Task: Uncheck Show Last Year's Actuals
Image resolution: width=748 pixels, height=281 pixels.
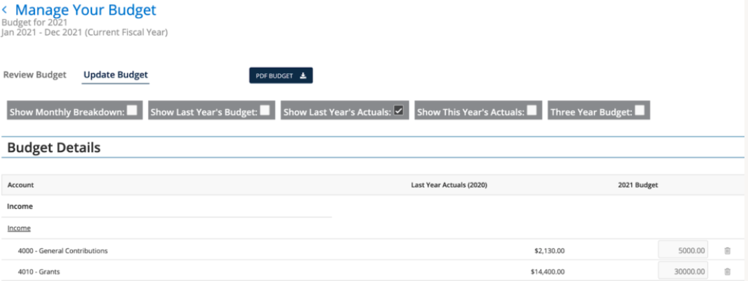Action: (x=399, y=111)
